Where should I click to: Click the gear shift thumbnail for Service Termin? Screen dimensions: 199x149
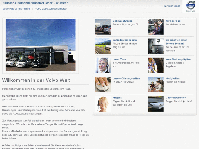tap(156, 46)
